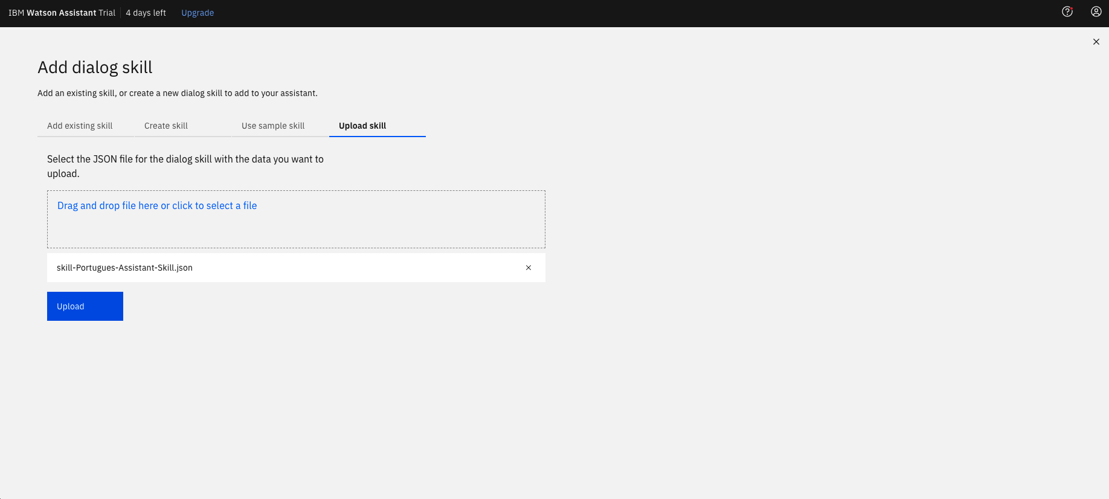1109x499 pixels.
Task: Click the Upgrade link in header
Action: point(198,13)
